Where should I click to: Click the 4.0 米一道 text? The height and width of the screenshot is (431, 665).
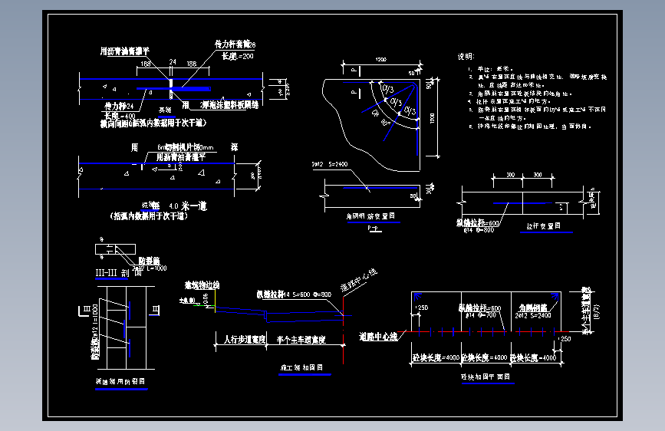pyautogui.click(x=188, y=206)
